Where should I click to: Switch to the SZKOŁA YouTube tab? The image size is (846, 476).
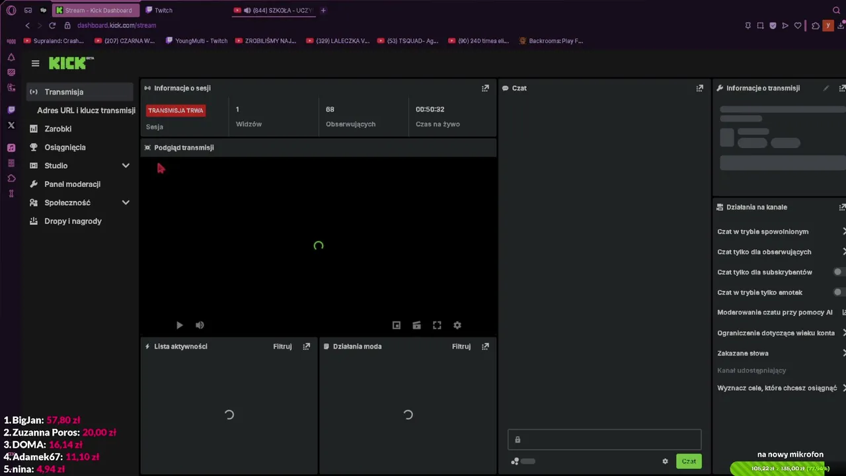(x=272, y=10)
